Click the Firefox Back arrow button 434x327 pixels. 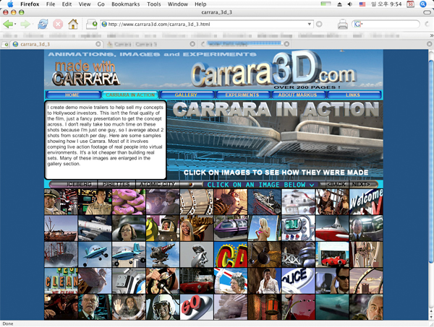point(7,25)
